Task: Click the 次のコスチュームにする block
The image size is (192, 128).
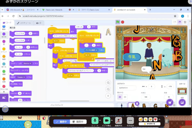Action: tap(19, 70)
